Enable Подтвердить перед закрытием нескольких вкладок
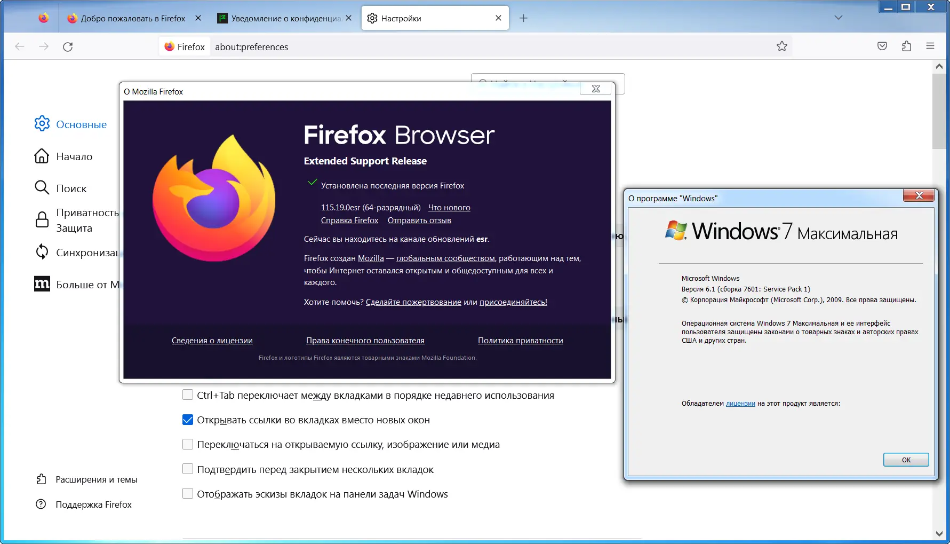The image size is (950, 544). (x=188, y=469)
